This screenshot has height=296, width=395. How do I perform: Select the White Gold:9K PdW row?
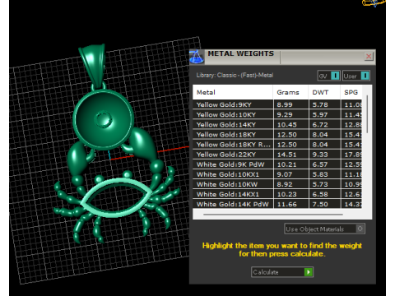tap(277, 164)
